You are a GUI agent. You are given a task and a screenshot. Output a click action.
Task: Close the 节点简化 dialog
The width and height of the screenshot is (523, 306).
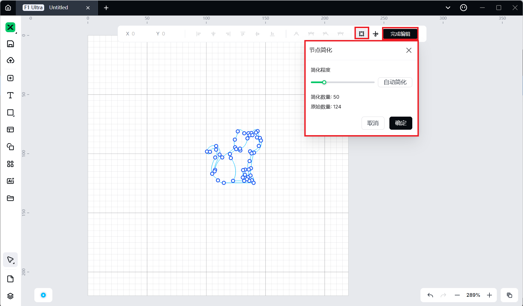408,50
